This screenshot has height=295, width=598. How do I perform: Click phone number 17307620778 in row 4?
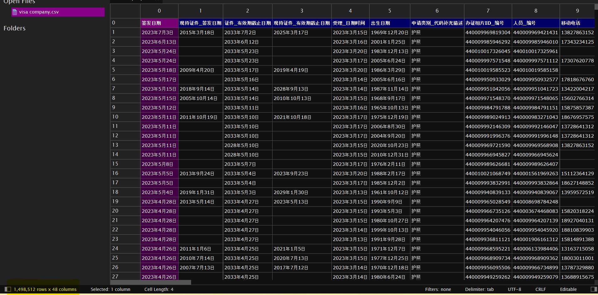tap(577, 61)
